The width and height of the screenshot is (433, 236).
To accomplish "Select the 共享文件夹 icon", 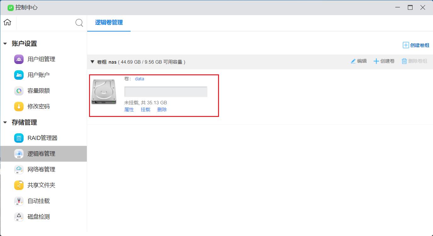I will pyautogui.click(x=19, y=185).
